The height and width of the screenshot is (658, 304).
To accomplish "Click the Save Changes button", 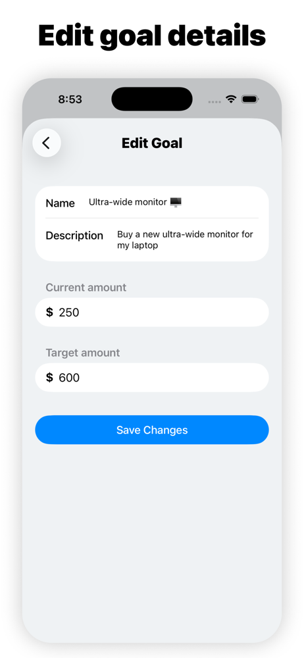I will [152, 430].
